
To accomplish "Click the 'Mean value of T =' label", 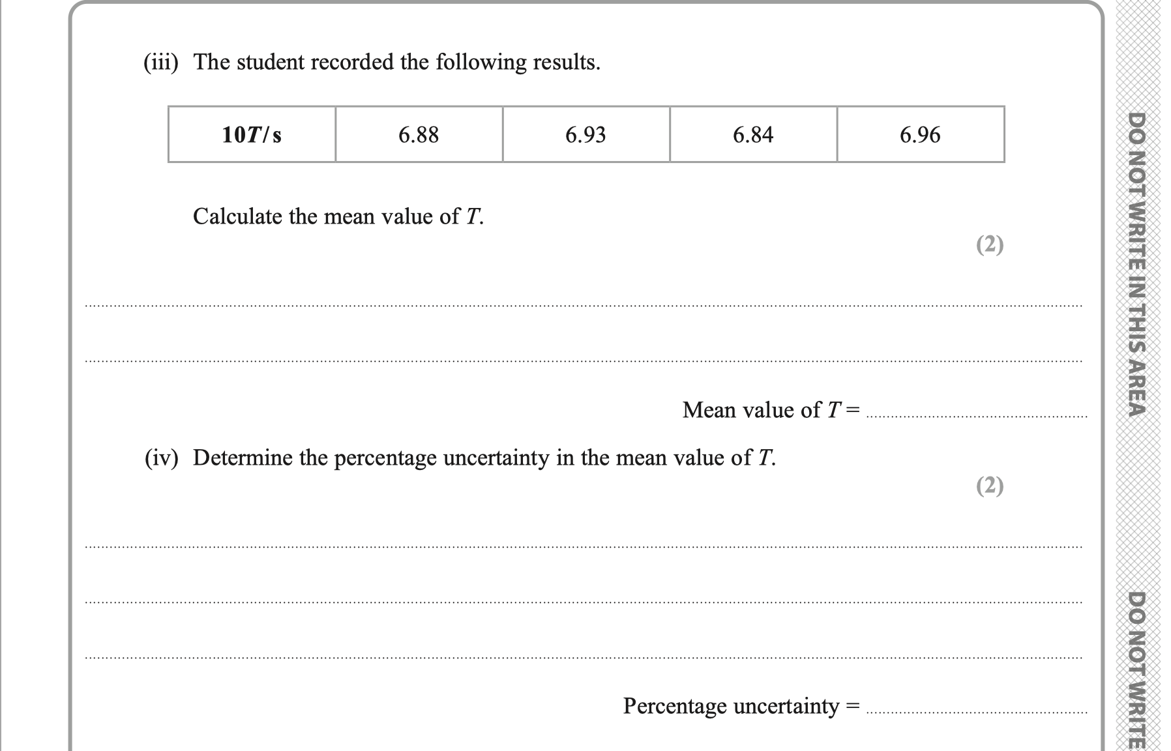I will pyautogui.click(x=771, y=410).
